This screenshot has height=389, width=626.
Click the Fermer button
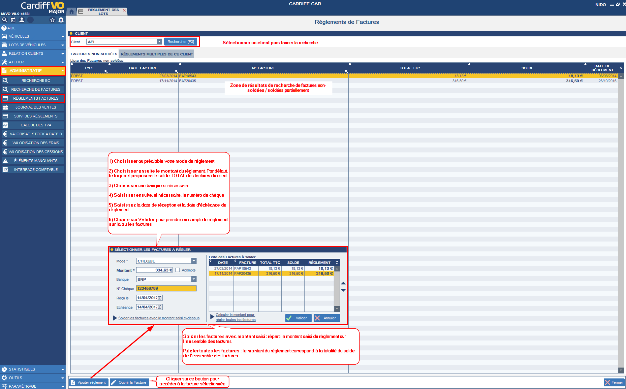pyautogui.click(x=614, y=382)
